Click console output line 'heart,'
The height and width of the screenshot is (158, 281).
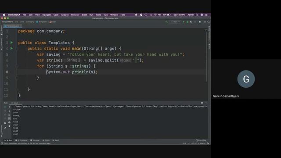(17, 116)
